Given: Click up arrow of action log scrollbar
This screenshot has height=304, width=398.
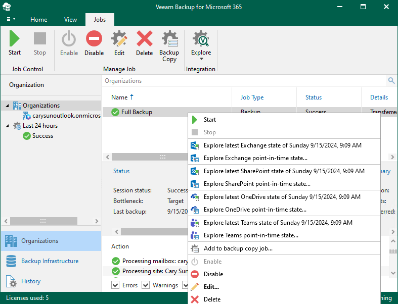Looking at the screenshot, I should point(393,241).
